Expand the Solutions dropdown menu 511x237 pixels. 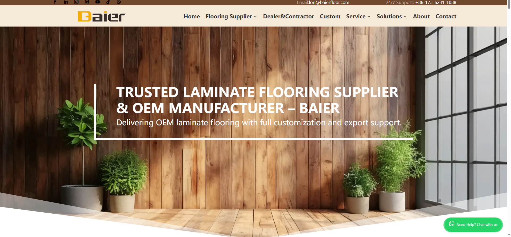pos(392,16)
